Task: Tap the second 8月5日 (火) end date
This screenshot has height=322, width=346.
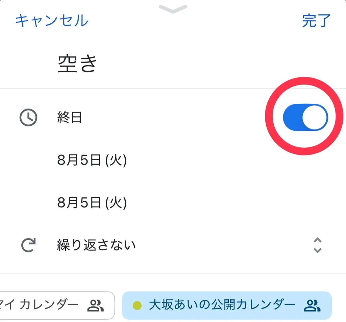Action: (92, 203)
